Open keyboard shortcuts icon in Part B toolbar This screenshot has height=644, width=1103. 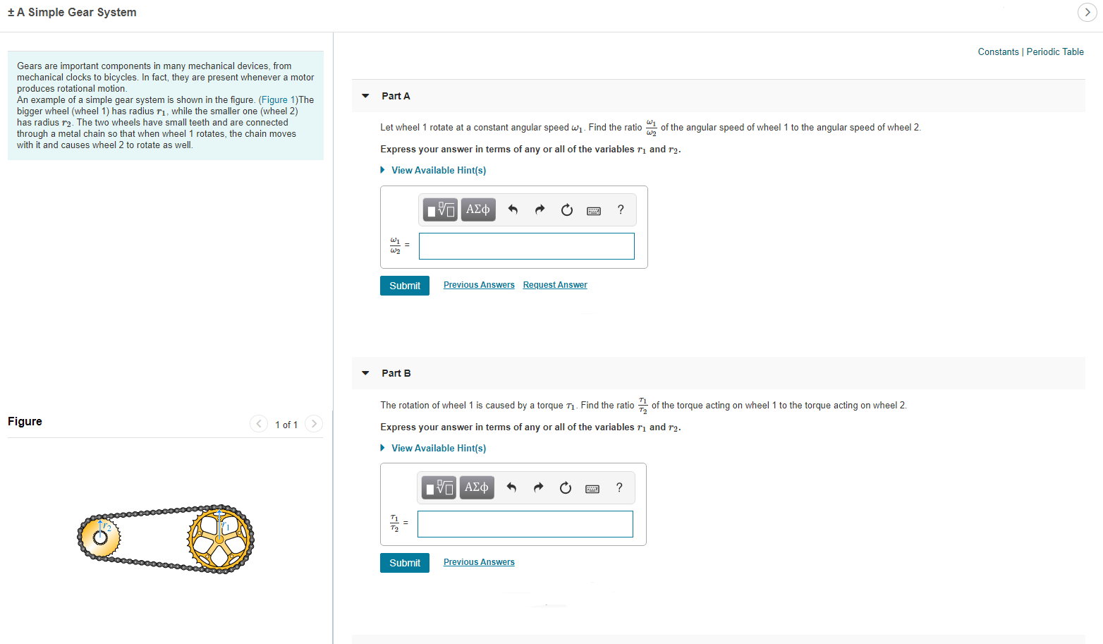592,489
